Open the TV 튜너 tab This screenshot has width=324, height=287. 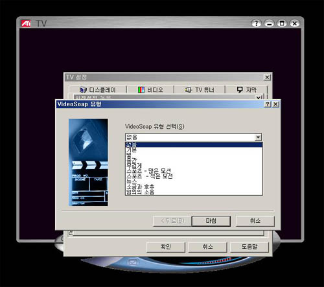pos(200,89)
